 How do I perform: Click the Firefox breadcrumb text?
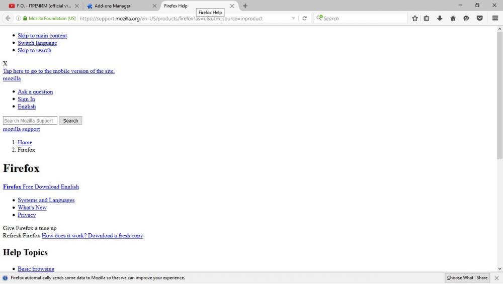[26, 150]
